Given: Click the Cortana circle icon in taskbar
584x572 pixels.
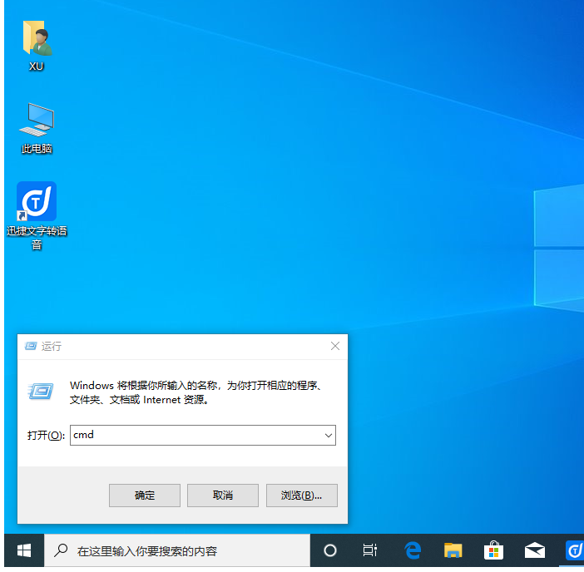Looking at the screenshot, I should tap(330, 550).
